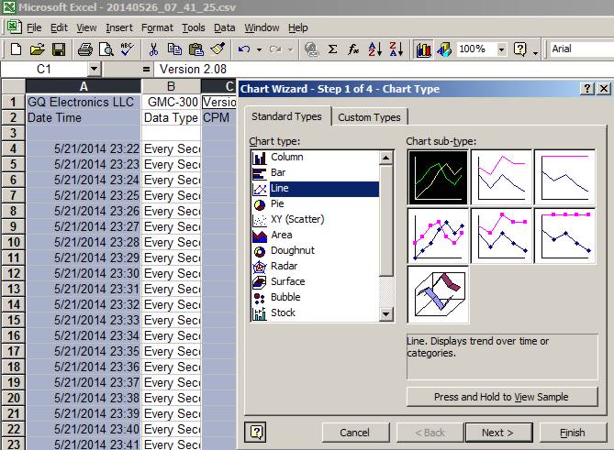Sort descending with the Z-A icon

[x=396, y=49]
